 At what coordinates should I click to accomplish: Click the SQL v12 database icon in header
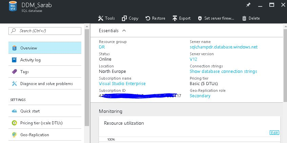13,6
